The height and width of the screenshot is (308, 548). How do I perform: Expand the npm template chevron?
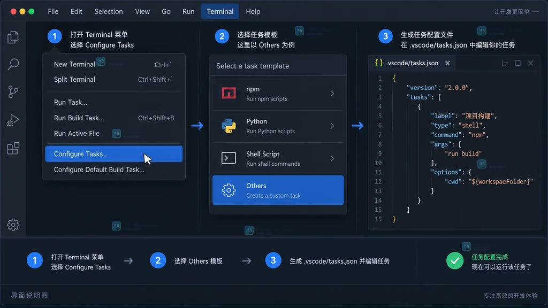(332, 93)
